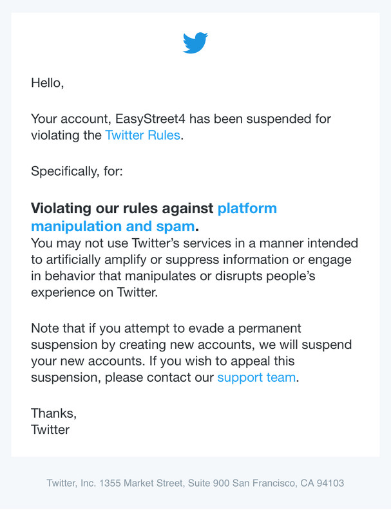
Task: Contact the support team via link
Action: pos(256,377)
